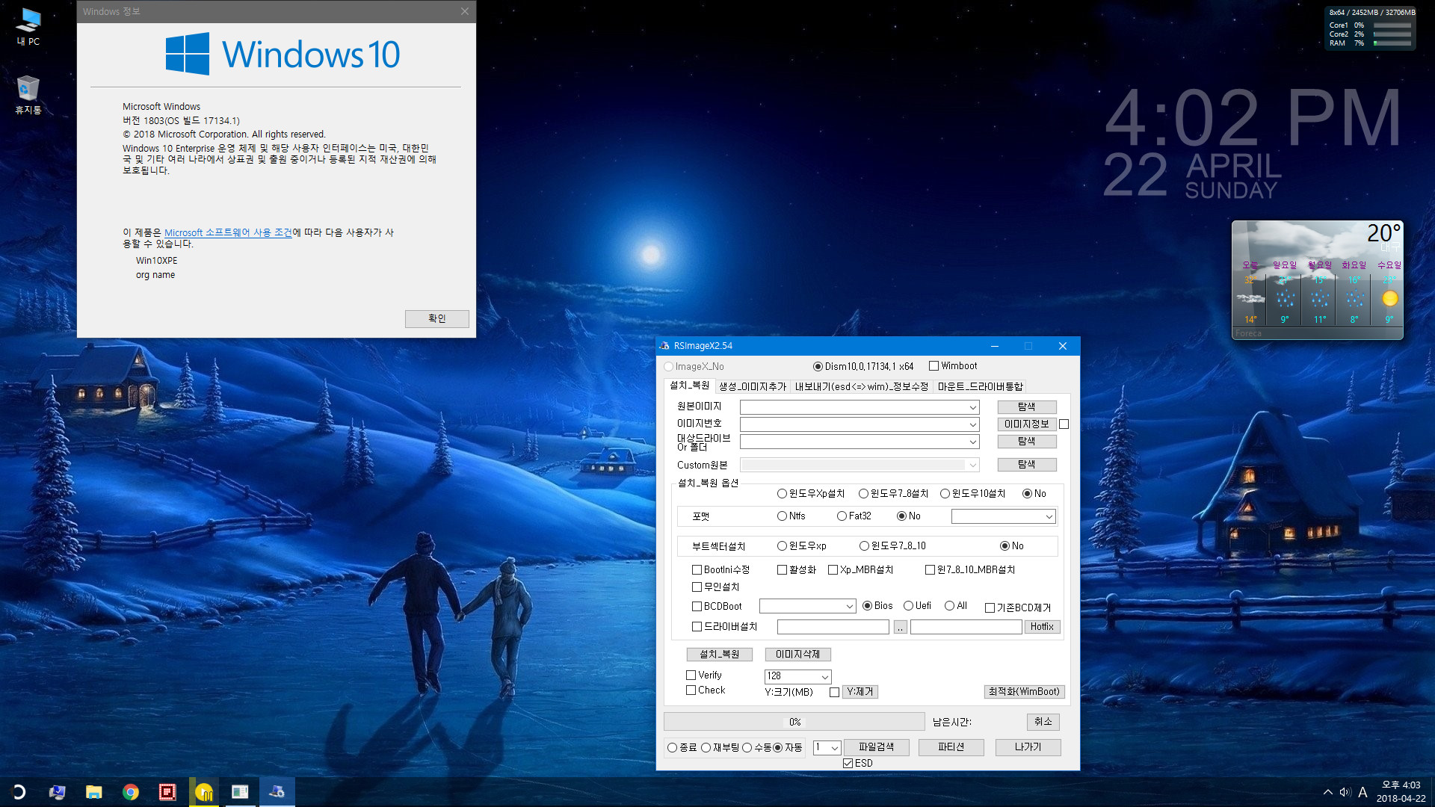The image size is (1435, 807).
Task: Open File Explorer from the taskbar
Action: pos(93,792)
